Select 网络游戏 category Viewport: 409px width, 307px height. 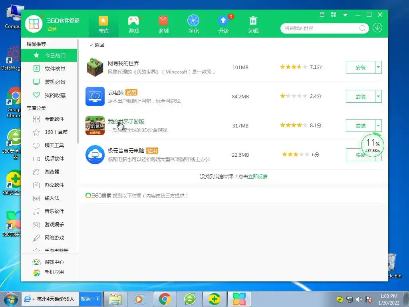pos(49,237)
